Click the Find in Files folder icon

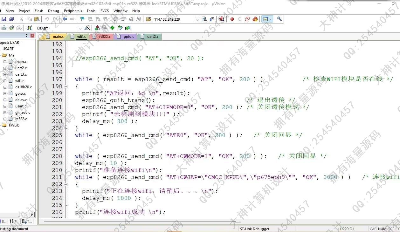point(148,19)
